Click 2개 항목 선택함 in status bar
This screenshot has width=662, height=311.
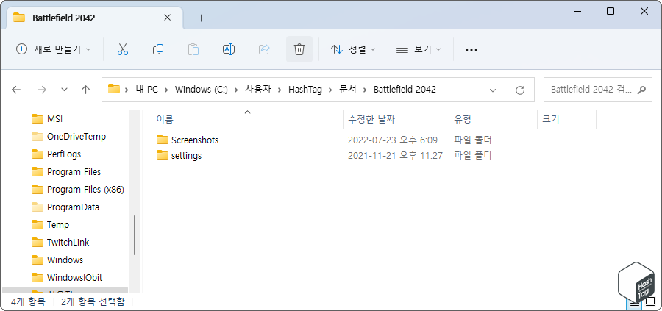coord(93,301)
